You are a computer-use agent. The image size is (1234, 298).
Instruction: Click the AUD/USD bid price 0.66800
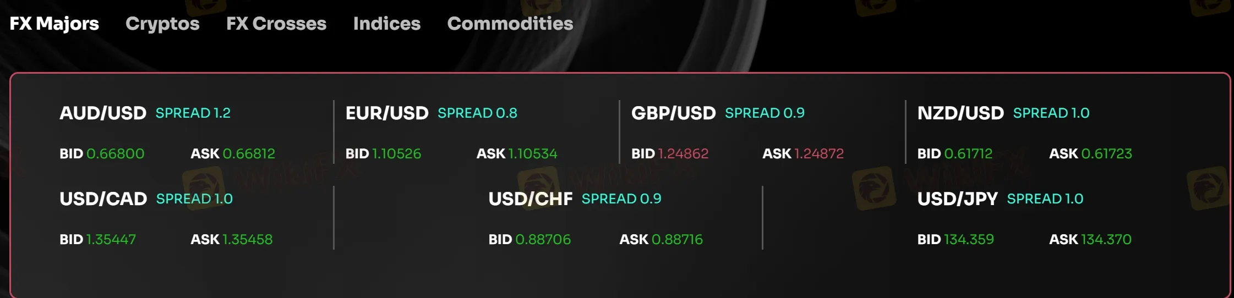click(x=116, y=154)
